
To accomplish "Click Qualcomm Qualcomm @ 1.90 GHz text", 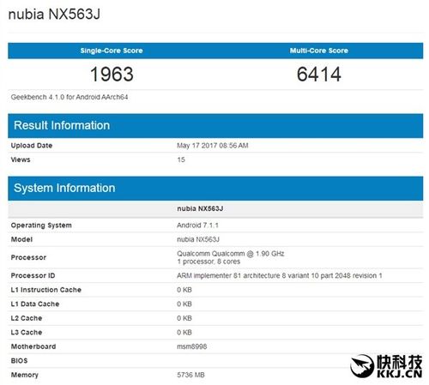I will coord(231,254).
